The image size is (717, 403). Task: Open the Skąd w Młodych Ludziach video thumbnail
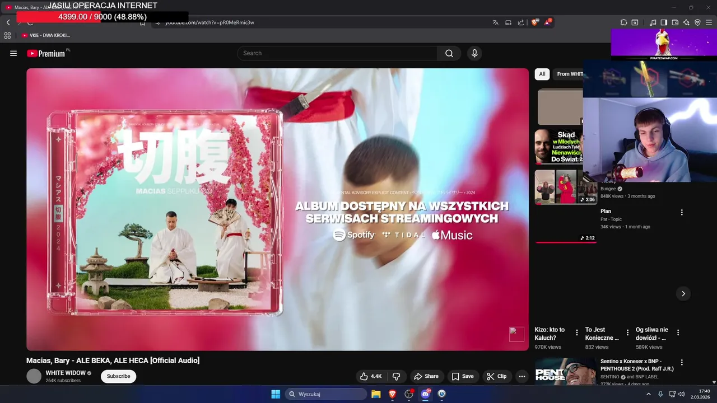pos(559,147)
